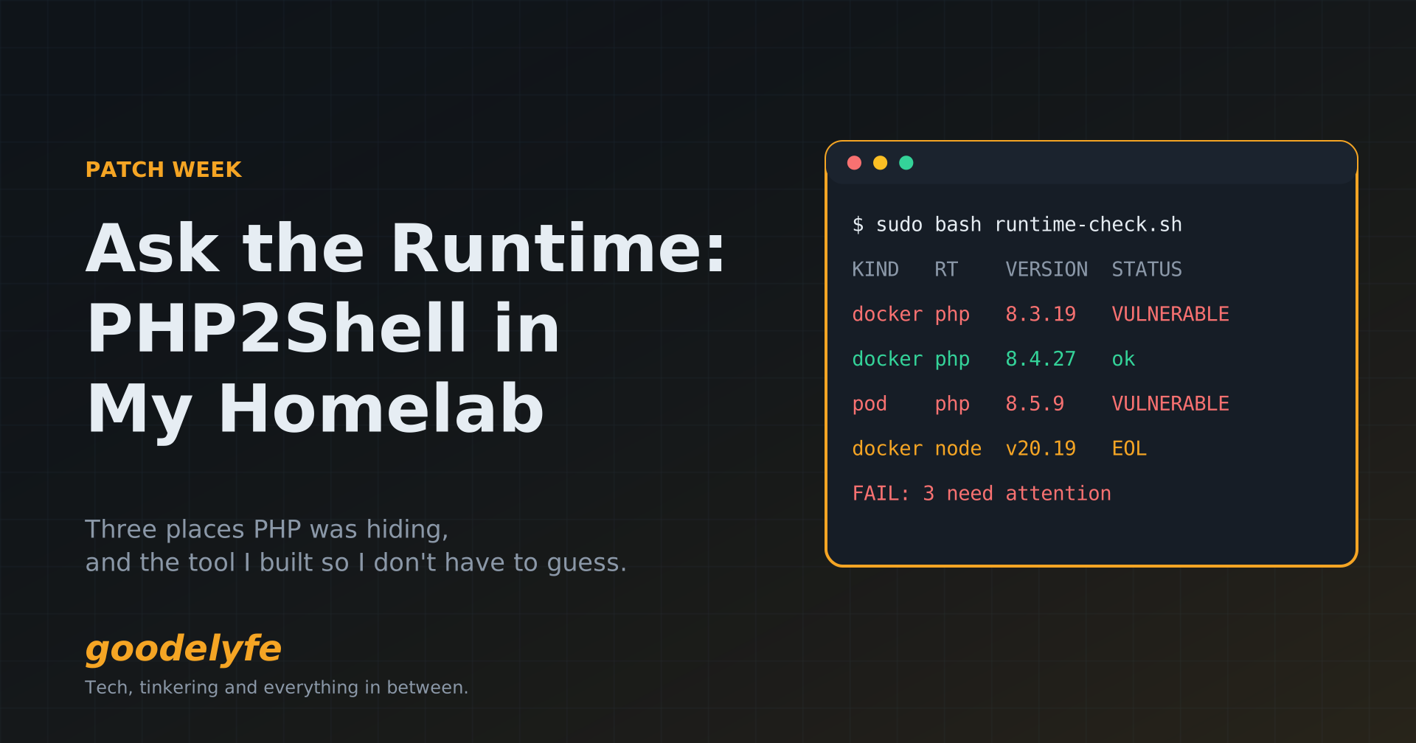1416x743 pixels.
Task: Click the headline line 'PHP2Shell in'
Action: 324,329
